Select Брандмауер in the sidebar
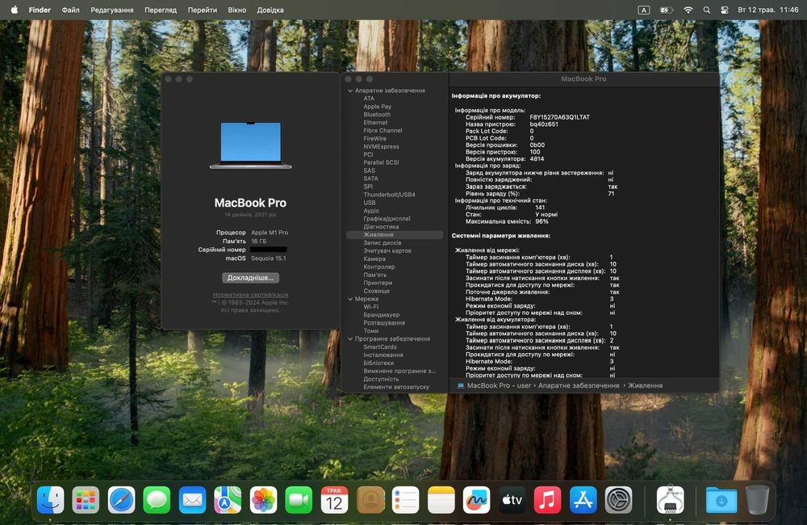The height and width of the screenshot is (525, 807). [382, 315]
